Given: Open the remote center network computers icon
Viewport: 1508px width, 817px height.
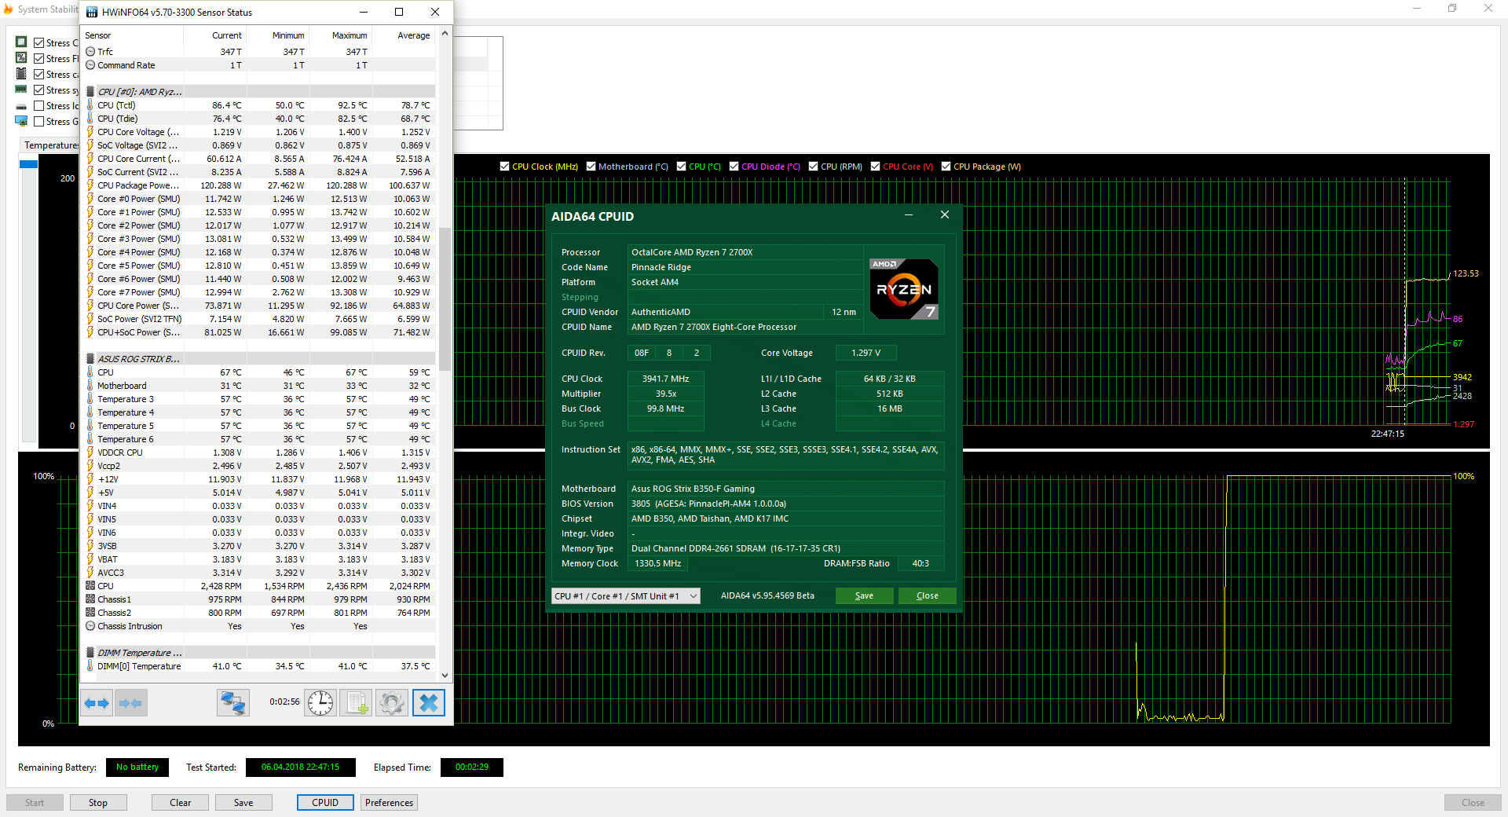Looking at the screenshot, I should point(233,703).
